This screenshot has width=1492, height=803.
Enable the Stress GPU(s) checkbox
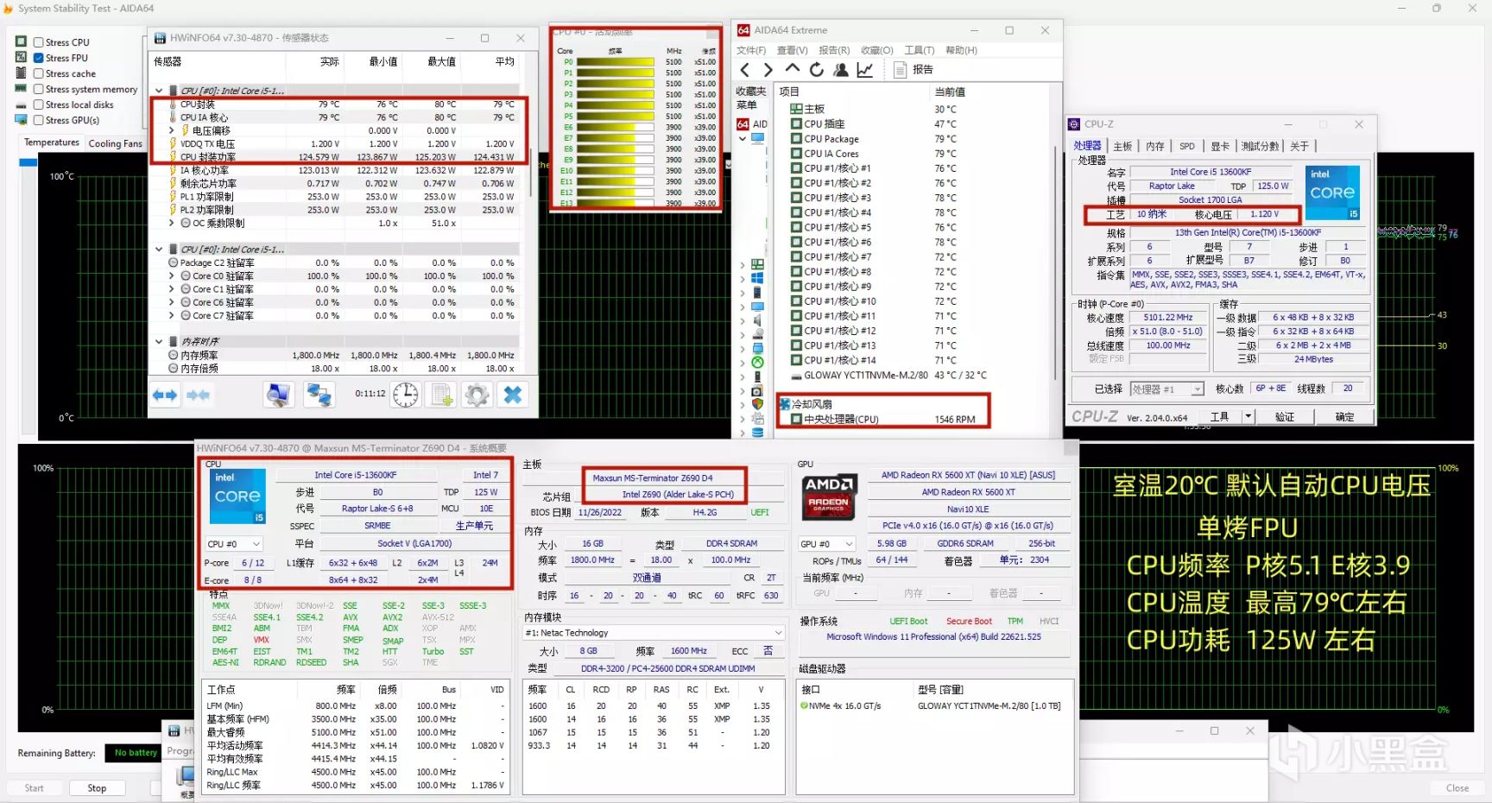tap(38, 120)
